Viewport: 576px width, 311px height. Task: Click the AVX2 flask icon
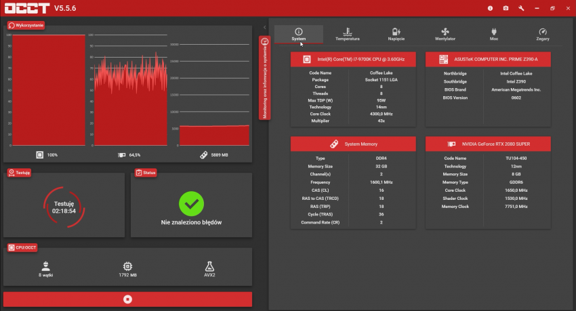(209, 266)
